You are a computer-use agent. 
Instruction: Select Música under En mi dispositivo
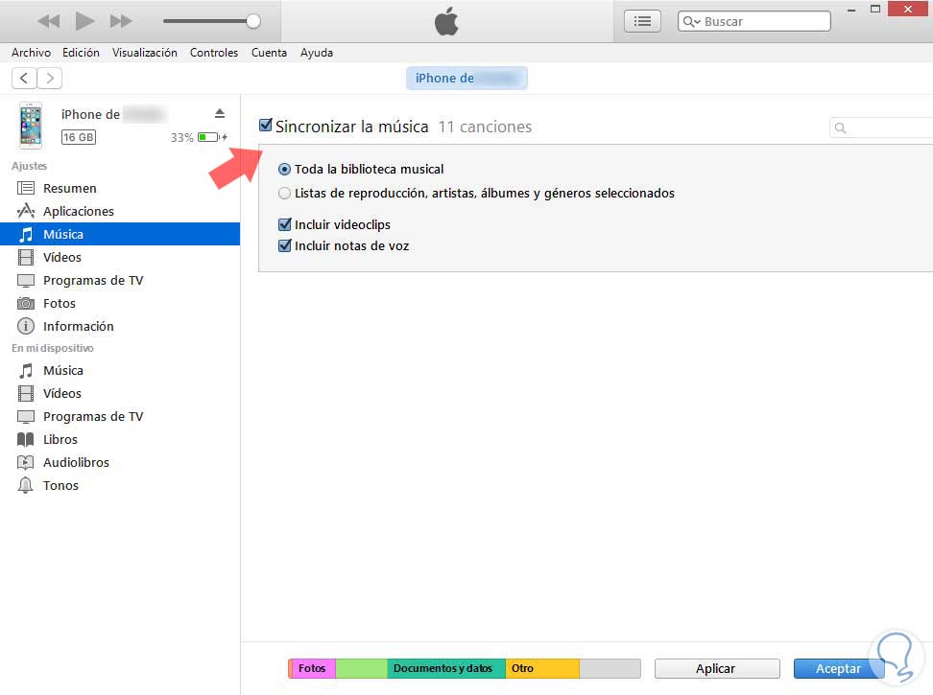[x=120, y=371]
